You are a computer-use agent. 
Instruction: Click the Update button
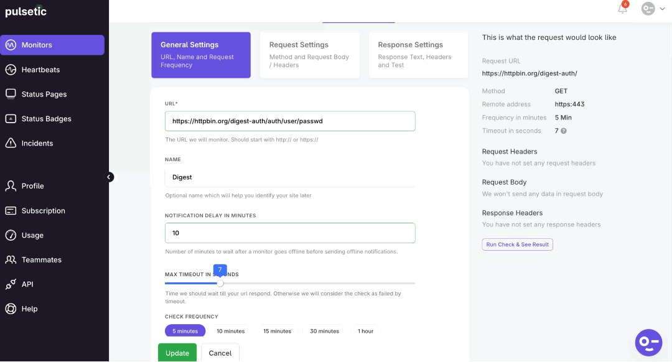(177, 352)
